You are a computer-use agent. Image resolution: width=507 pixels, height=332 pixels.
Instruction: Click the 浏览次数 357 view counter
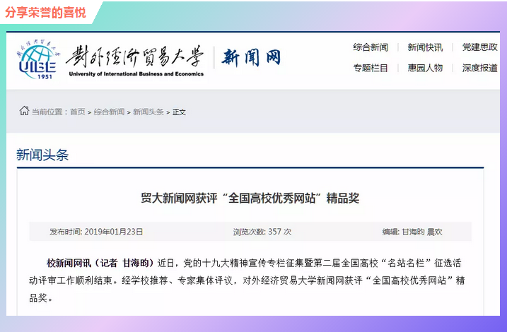point(262,231)
